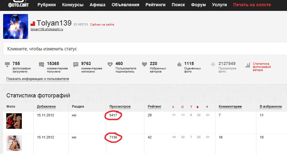Open the tolyan139.photosight.ru profile link
Image resolution: width=287 pixels, height=154 pixels.
(47, 29)
